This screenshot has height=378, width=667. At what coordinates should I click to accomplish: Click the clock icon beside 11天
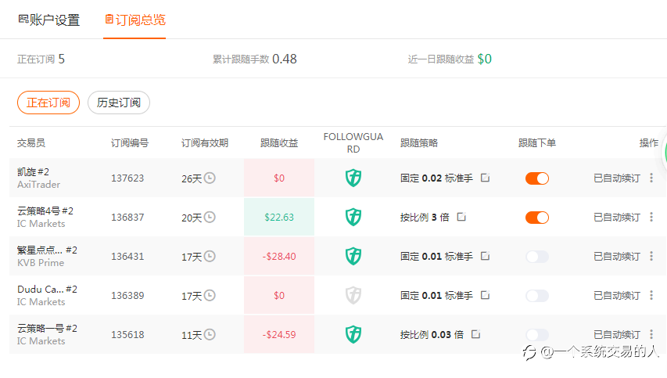coord(210,334)
